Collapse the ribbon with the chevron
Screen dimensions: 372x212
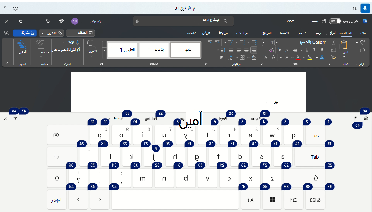pyautogui.click(x=7, y=63)
